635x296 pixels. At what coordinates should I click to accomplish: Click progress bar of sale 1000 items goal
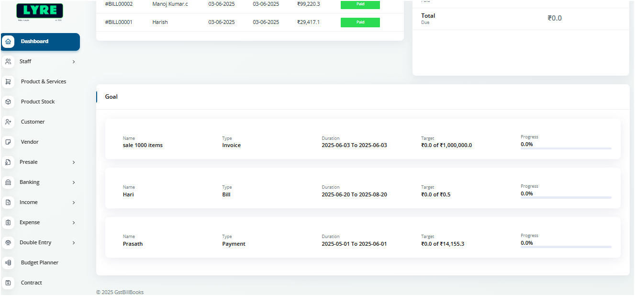(x=566, y=148)
